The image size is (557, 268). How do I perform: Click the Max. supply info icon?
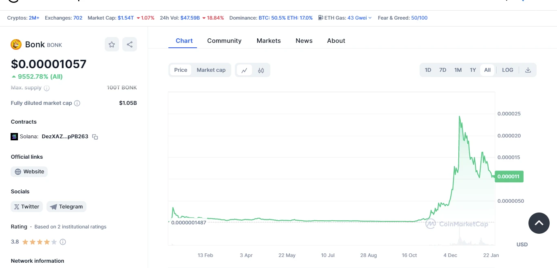[x=47, y=88]
